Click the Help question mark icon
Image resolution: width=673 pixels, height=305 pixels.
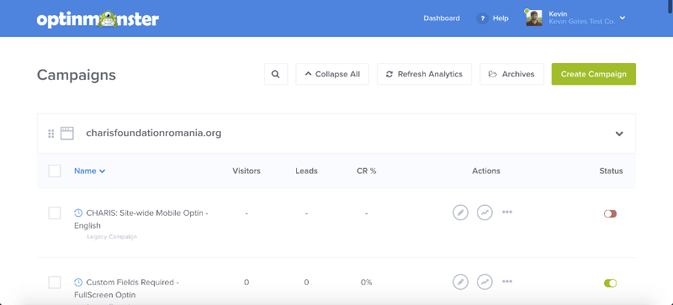click(482, 18)
